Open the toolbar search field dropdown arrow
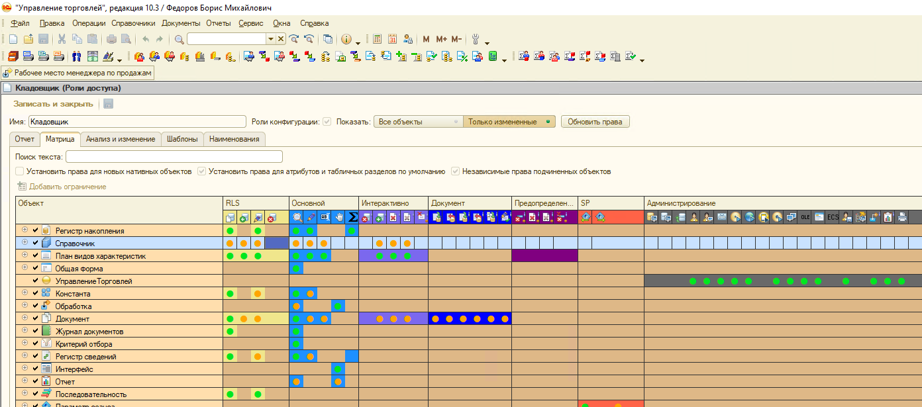Image resolution: width=922 pixels, height=407 pixels. [x=270, y=39]
